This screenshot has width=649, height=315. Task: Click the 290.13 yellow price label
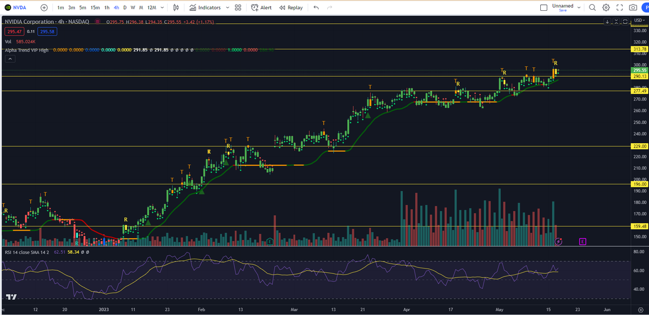[x=640, y=76]
